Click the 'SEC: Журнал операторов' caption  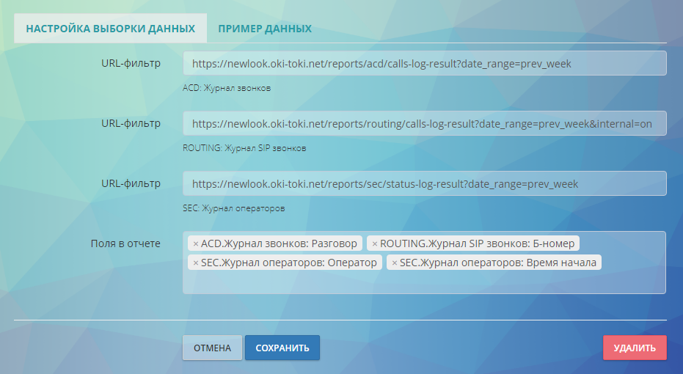coord(233,208)
